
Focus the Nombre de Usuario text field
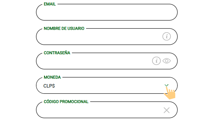coord(98,37)
